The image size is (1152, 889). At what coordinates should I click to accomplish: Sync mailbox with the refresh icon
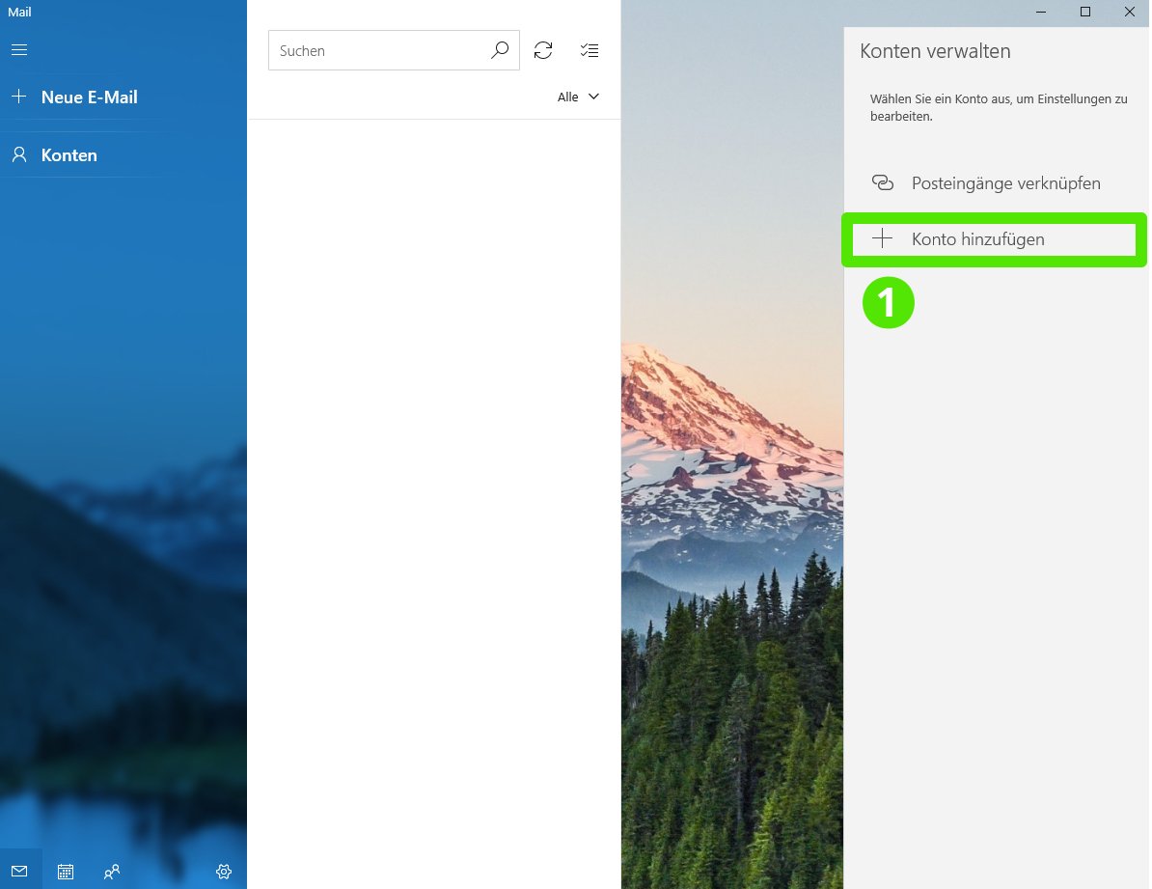pyautogui.click(x=543, y=50)
